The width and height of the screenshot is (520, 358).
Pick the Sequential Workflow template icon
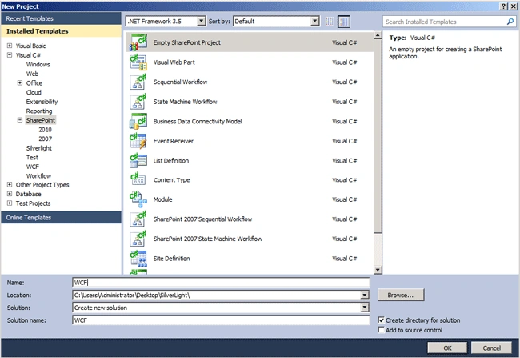coord(138,82)
